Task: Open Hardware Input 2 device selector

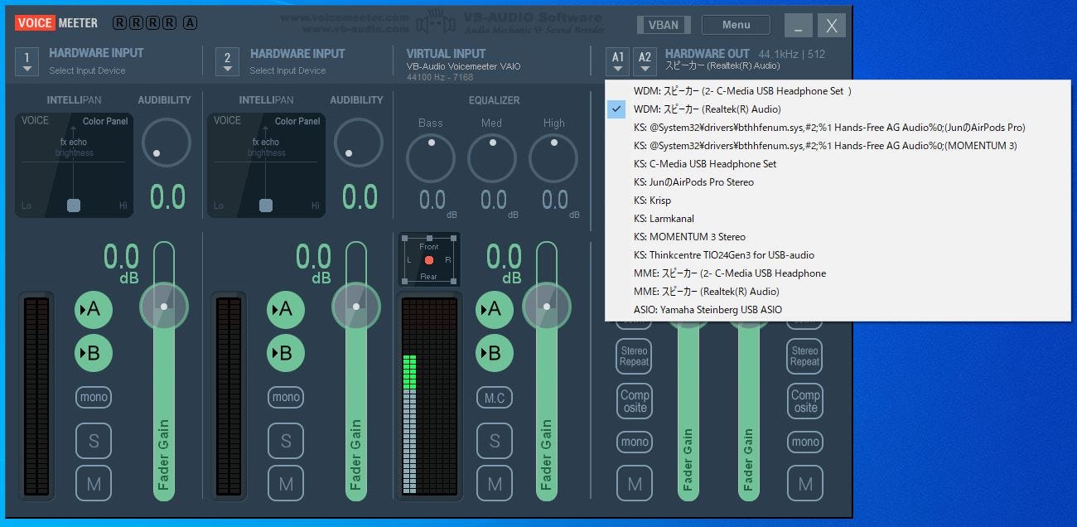Action: [x=227, y=61]
